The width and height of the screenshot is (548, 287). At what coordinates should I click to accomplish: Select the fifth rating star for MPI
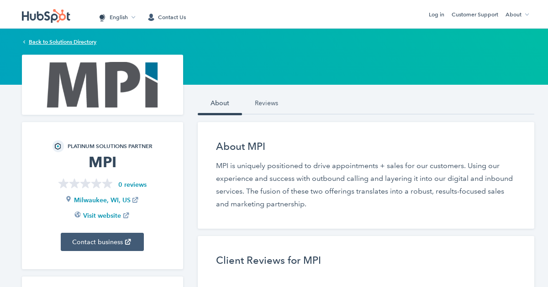click(x=107, y=184)
